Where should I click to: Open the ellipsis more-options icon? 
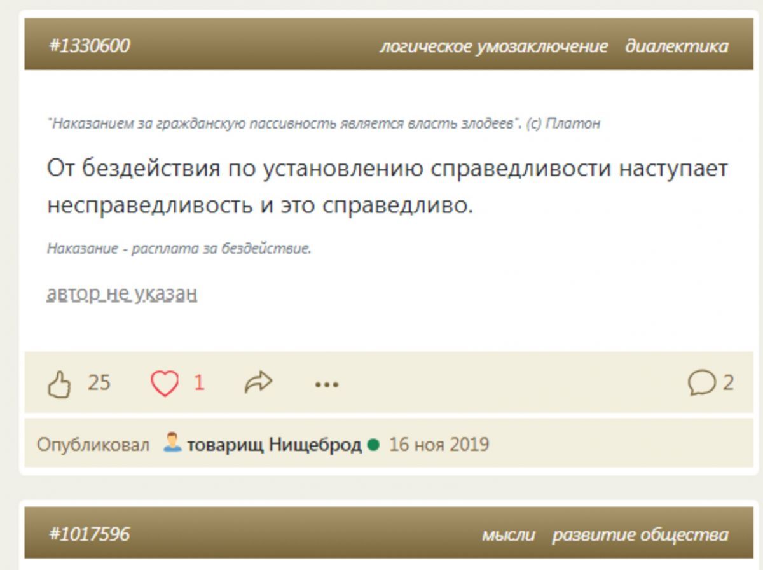326,384
